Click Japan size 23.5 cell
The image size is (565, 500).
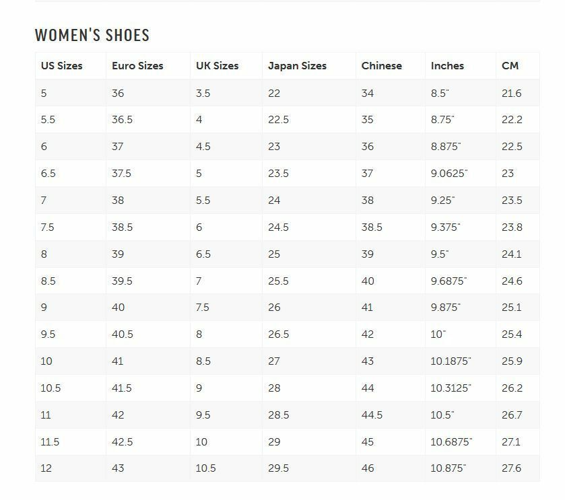(x=278, y=174)
